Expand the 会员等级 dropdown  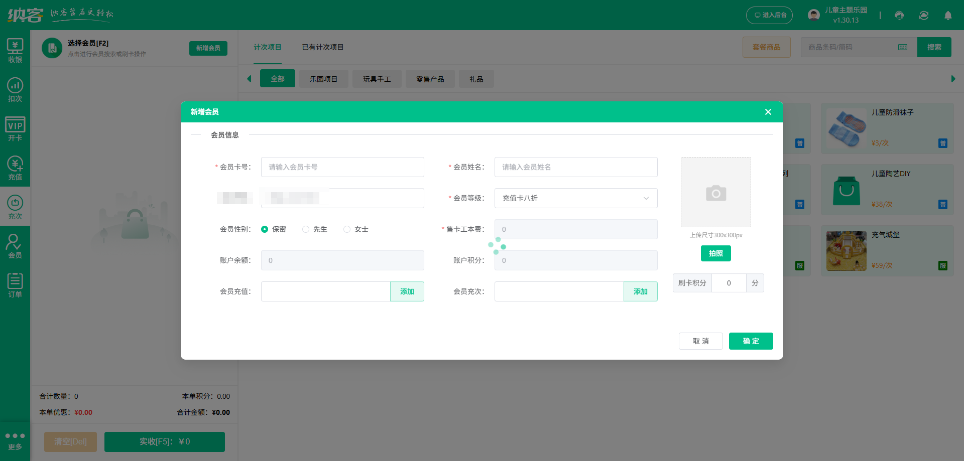[575, 198]
